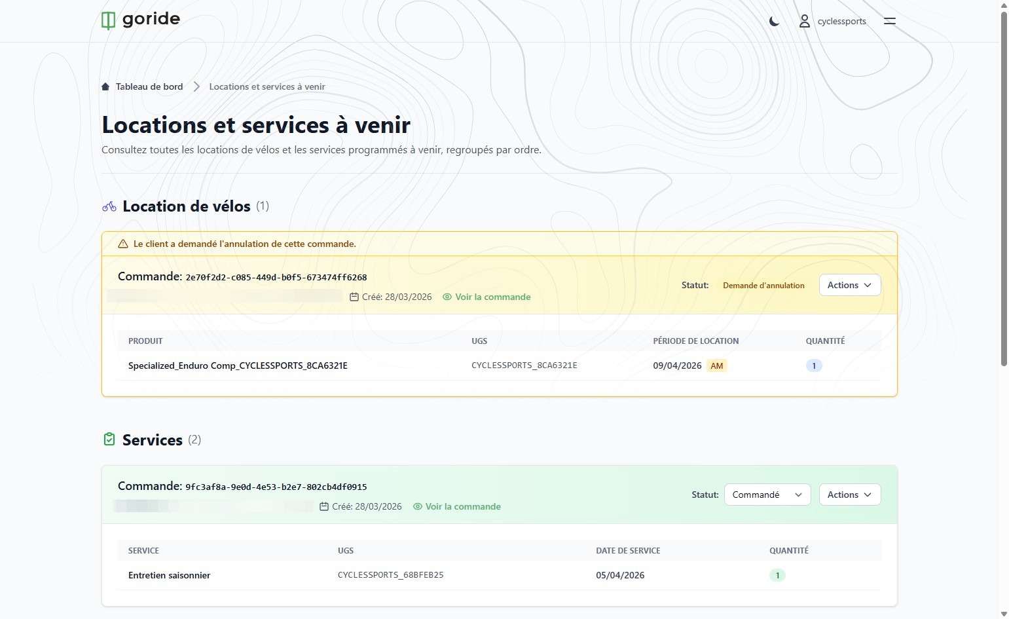Click the warning triangle icon in cancellation banner

pos(122,244)
